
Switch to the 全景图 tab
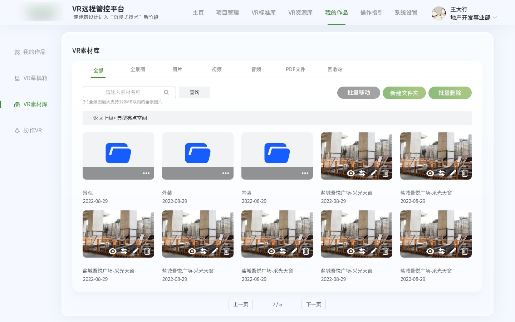point(138,69)
